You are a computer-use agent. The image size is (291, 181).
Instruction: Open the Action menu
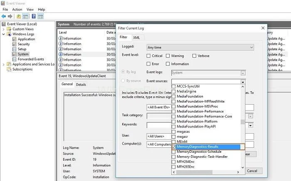tap(17, 10)
